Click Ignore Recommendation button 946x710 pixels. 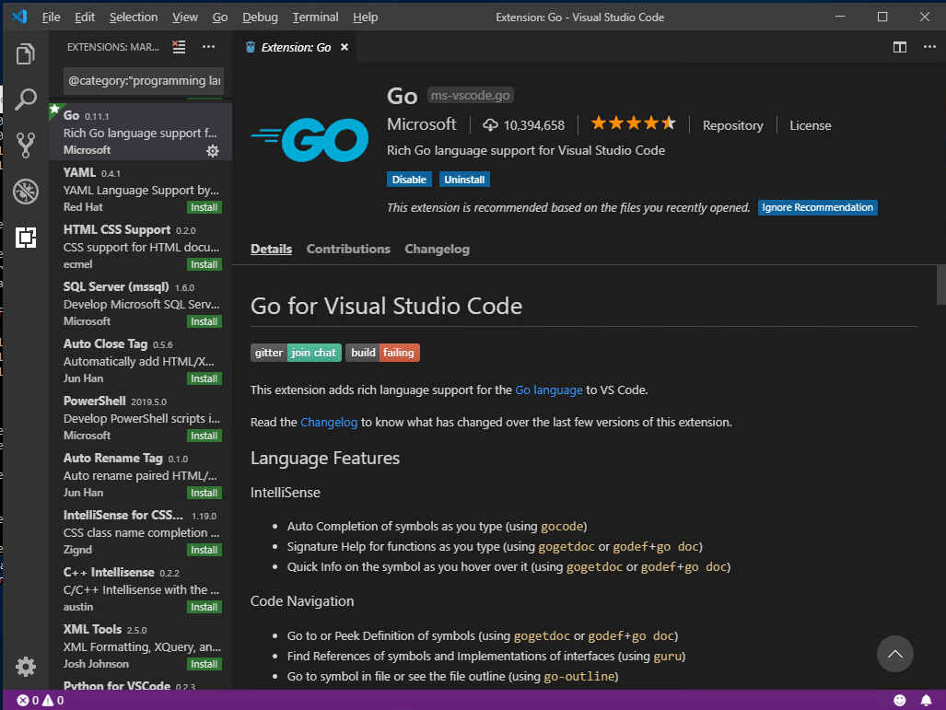tap(817, 207)
